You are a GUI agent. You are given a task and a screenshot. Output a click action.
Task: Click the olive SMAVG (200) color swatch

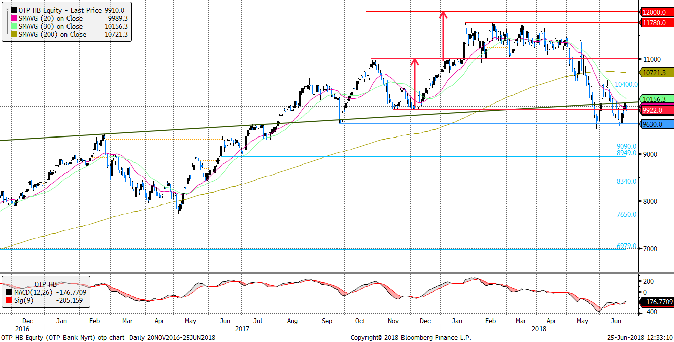click(x=13, y=34)
